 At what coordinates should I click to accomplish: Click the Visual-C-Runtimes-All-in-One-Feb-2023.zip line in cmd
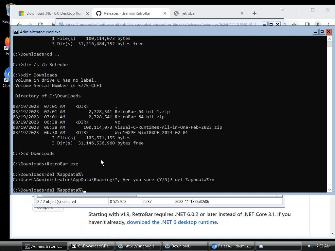(x=117, y=127)
